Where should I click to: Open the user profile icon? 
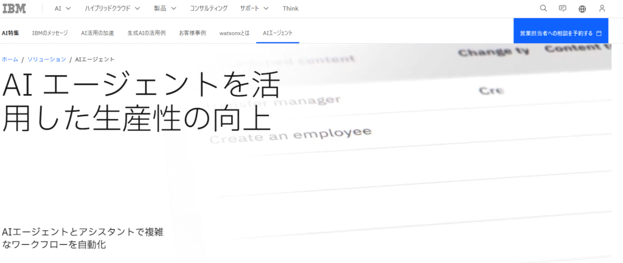point(602,9)
